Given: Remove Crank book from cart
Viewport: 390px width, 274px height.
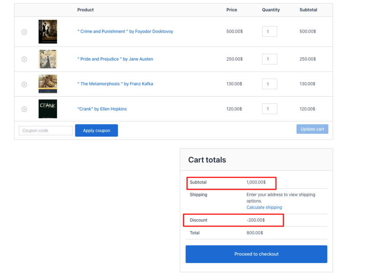Looking at the screenshot, I should 24,109.
